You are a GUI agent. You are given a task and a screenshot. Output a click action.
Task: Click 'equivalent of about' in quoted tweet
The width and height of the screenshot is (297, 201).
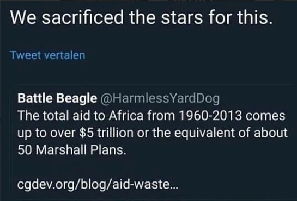coord(231,133)
